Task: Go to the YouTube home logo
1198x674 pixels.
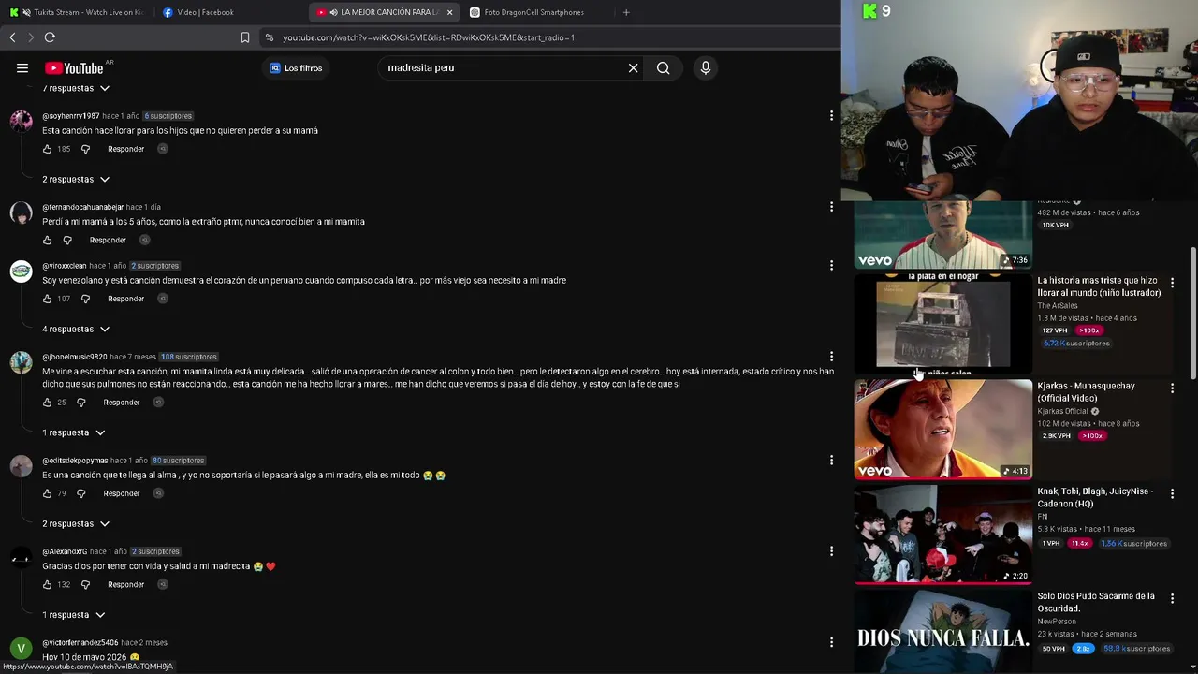Action: 74,67
